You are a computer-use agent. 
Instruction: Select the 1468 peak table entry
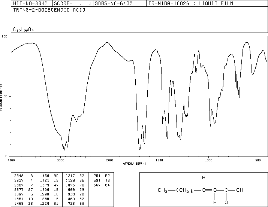(x=24, y=204)
